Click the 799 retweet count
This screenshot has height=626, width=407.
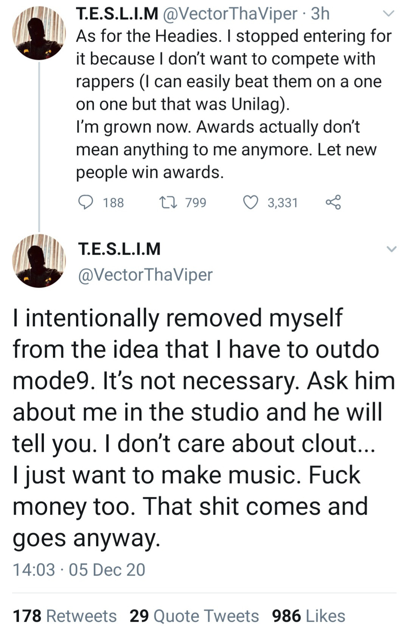[x=196, y=203]
